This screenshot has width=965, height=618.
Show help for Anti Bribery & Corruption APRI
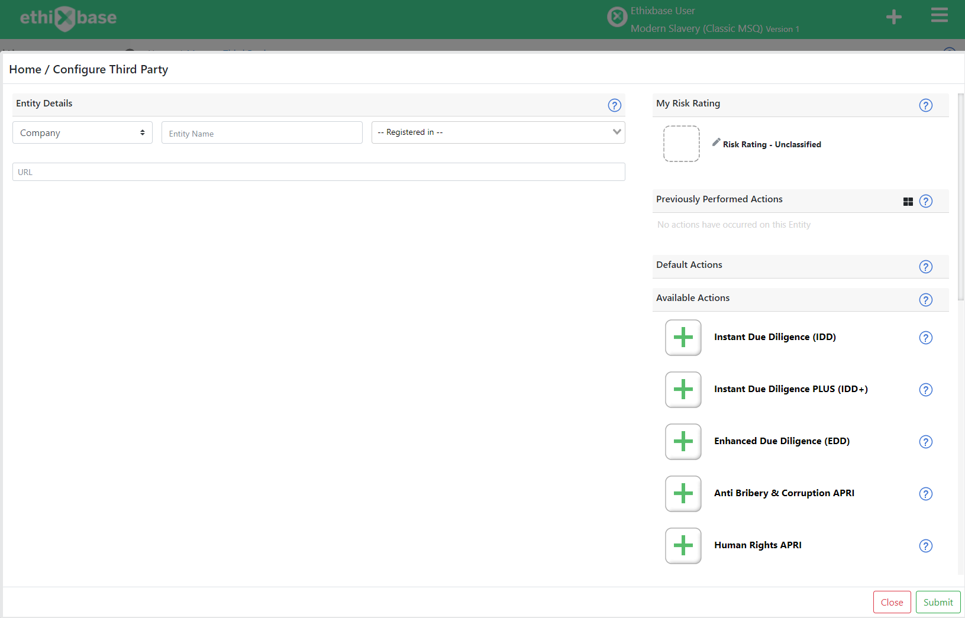[x=925, y=494]
